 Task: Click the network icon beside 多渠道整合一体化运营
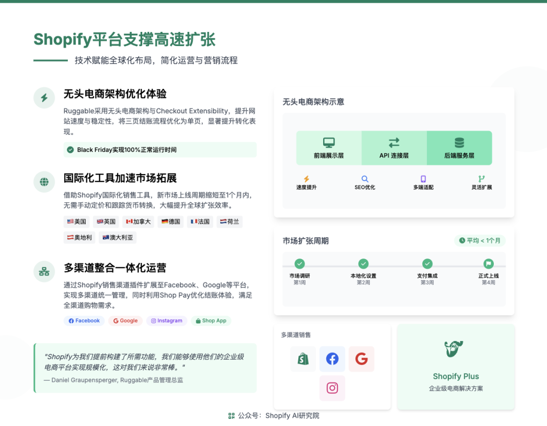click(44, 271)
